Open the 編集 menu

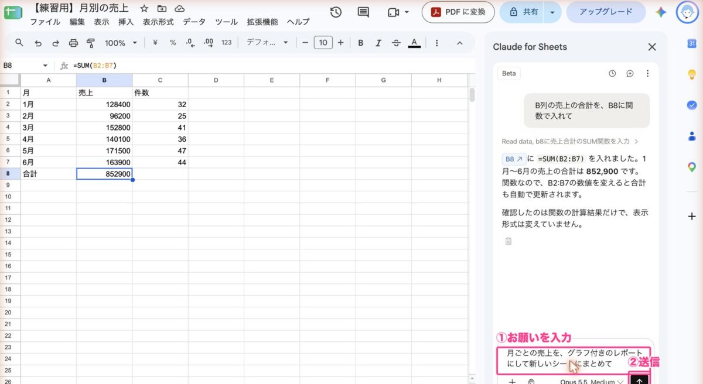[x=77, y=22]
